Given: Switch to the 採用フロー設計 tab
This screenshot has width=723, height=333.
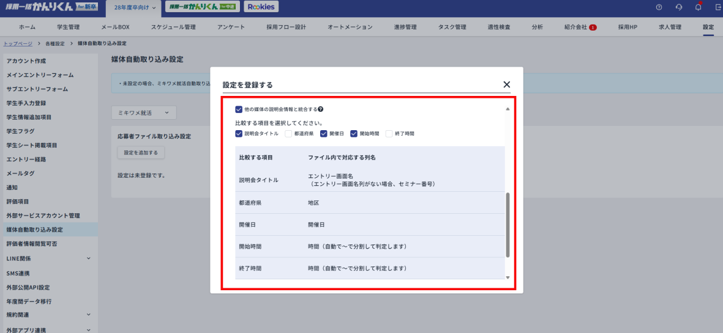Looking at the screenshot, I should pyautogui.click(x=287, y=27).
